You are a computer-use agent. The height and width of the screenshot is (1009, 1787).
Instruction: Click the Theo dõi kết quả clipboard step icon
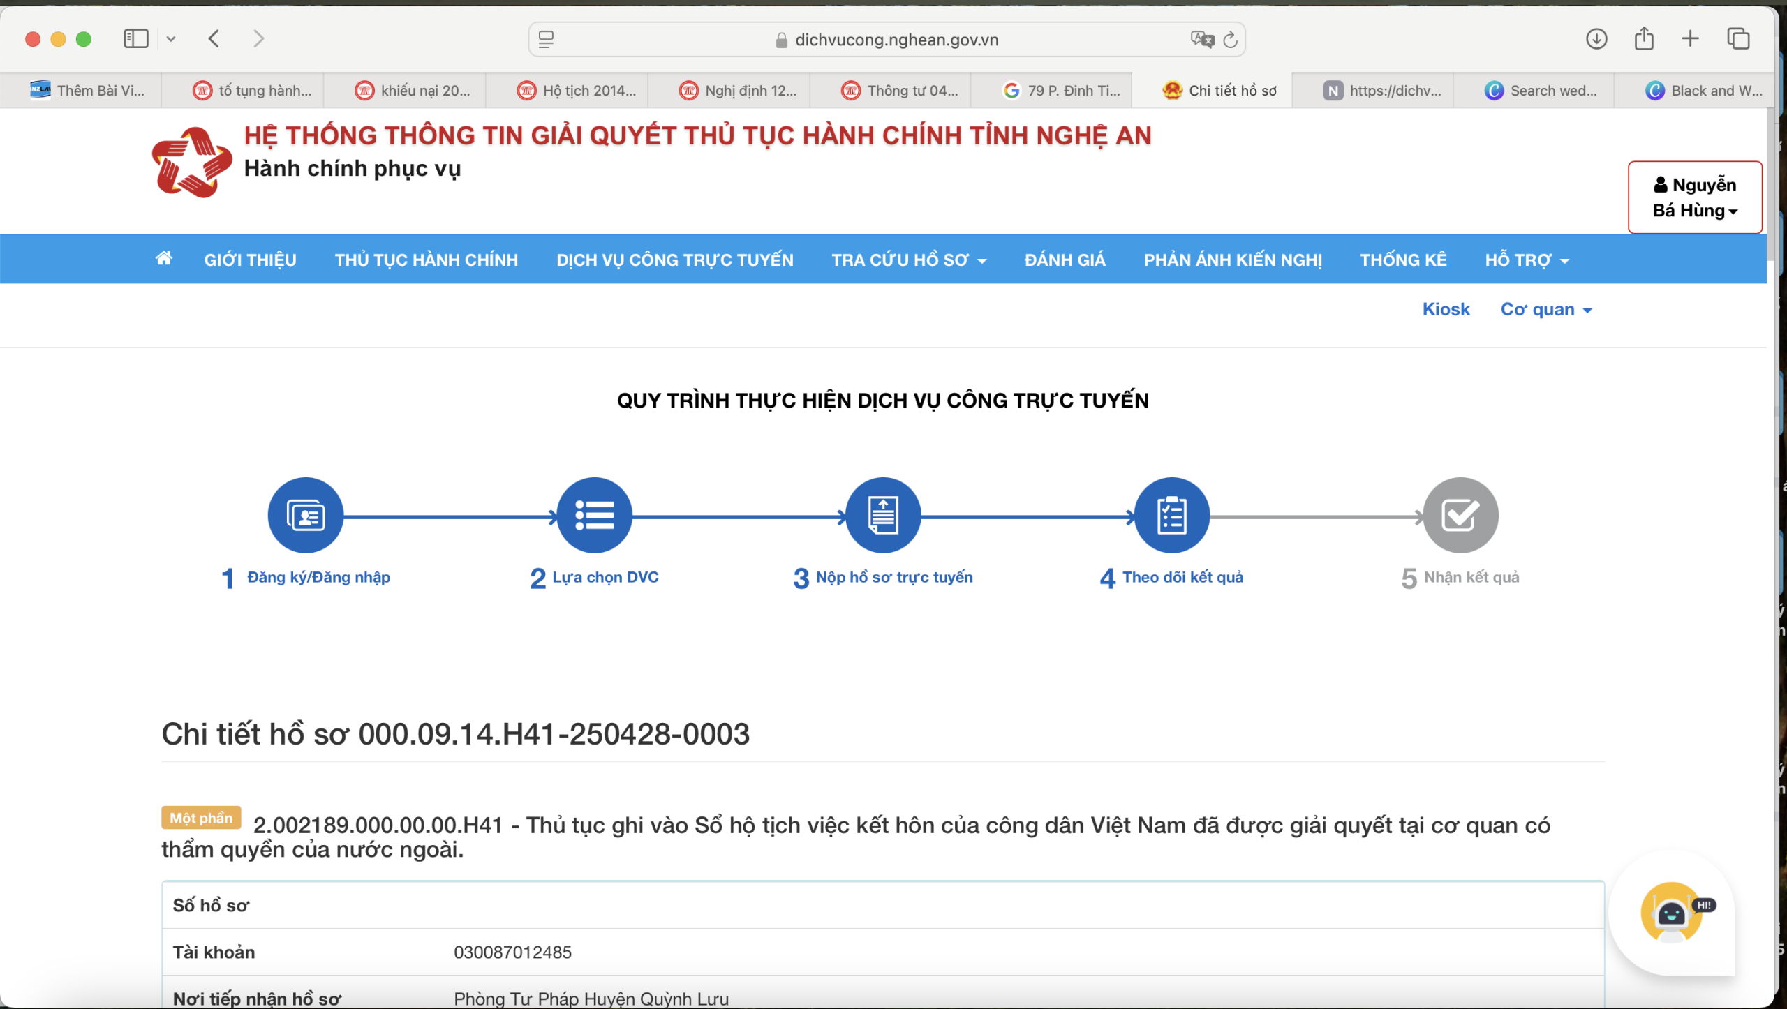click(x=1172, y=516)
